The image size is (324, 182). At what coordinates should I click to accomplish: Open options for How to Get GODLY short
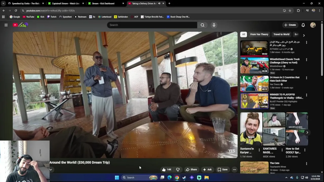tap(305, 150)
